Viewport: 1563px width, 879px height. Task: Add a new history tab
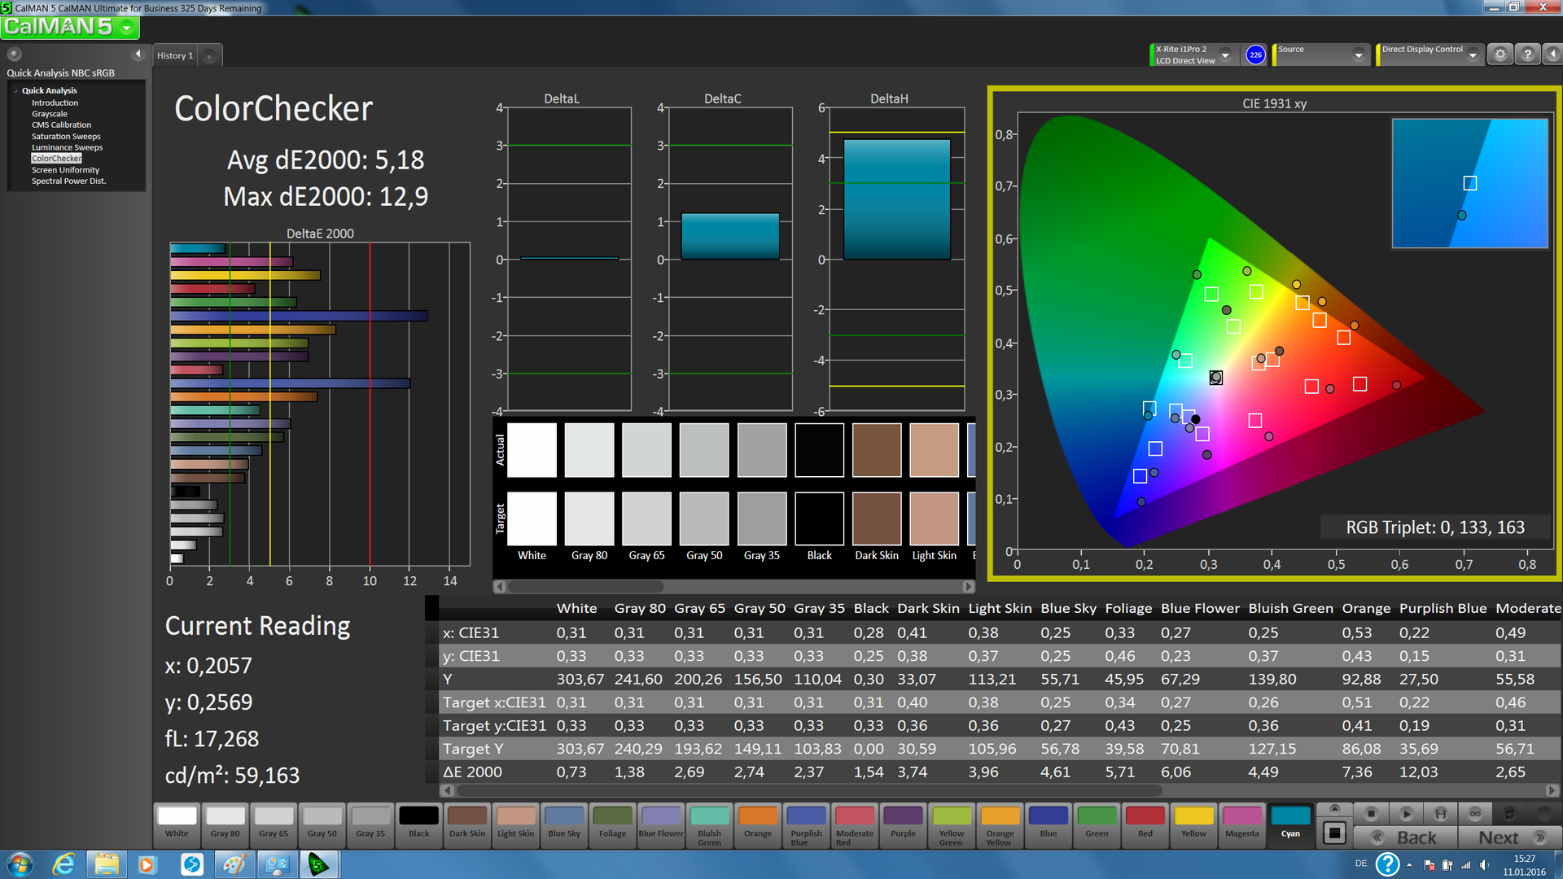[x=209, y=56]
